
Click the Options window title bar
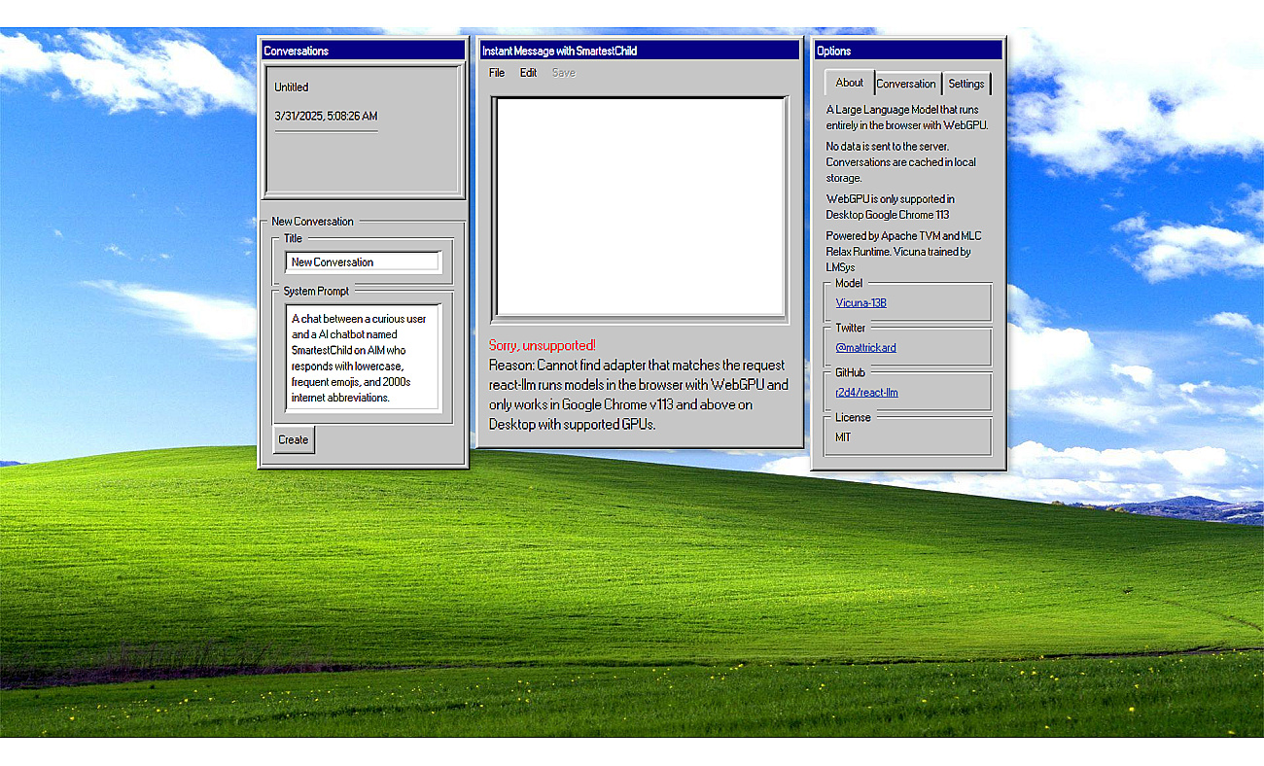[x=909, y=51]
